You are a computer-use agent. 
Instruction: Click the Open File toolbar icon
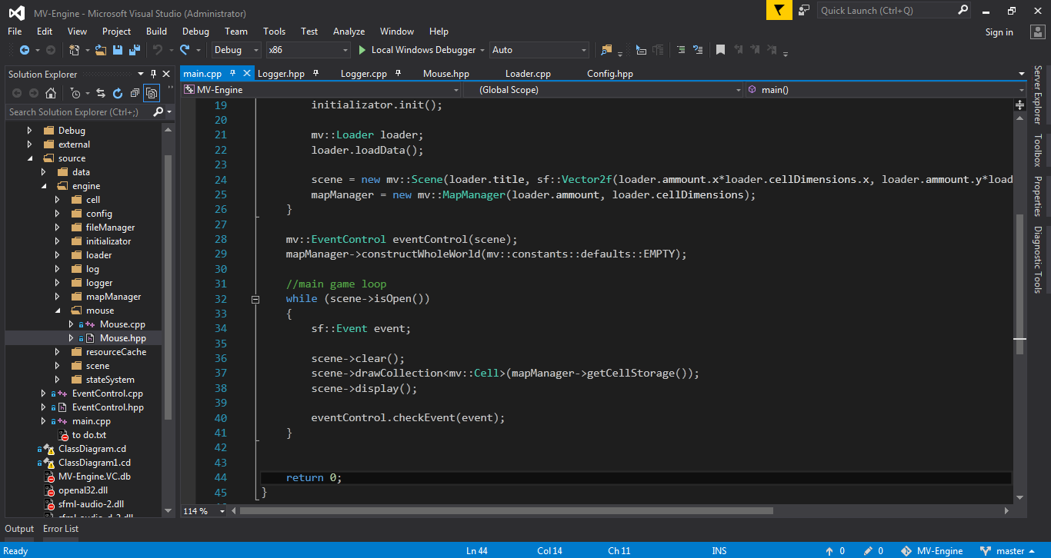[x=101, y=50]
